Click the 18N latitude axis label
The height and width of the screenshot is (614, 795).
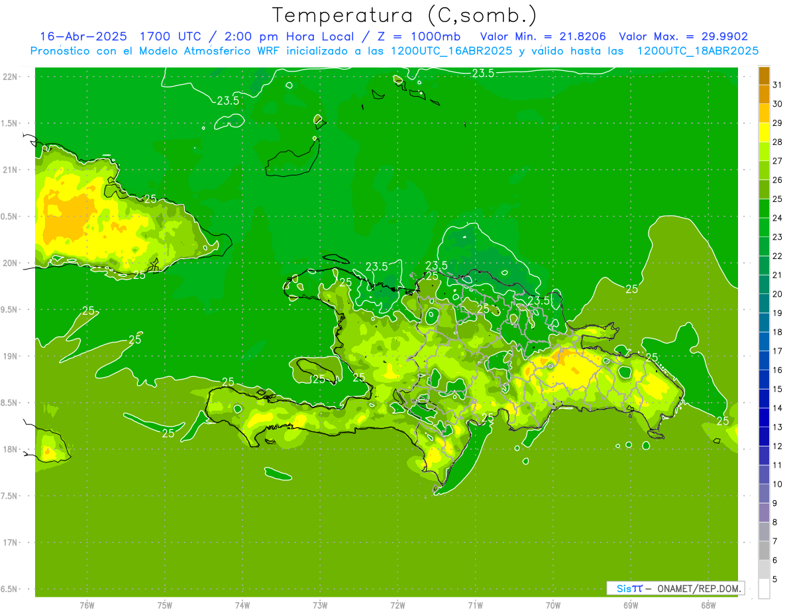(x=11, y=450)
